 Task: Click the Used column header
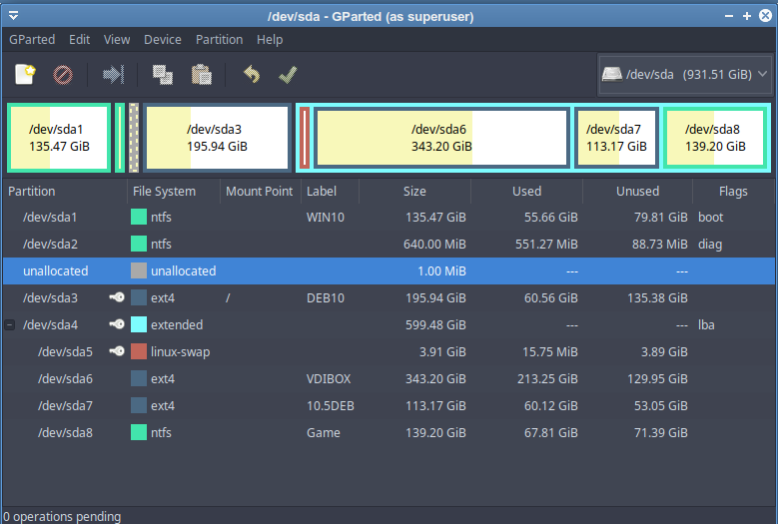point(526,192)
